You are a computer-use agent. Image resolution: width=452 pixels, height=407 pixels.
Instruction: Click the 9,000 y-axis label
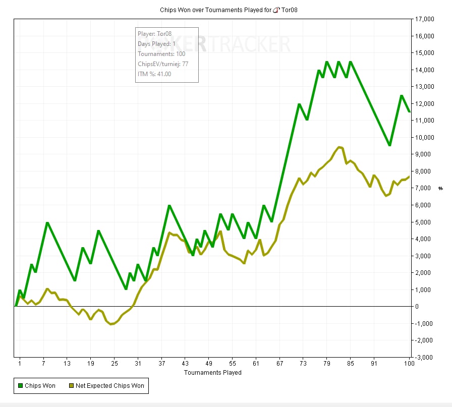tap(423, 154)
